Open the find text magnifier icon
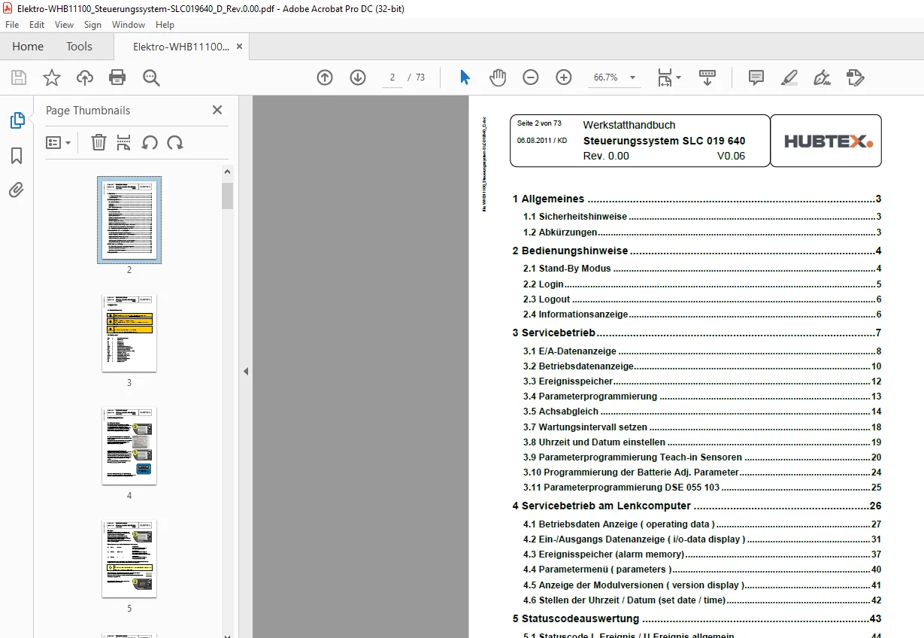Screen dimensions: 924x638 coord(151,77)
